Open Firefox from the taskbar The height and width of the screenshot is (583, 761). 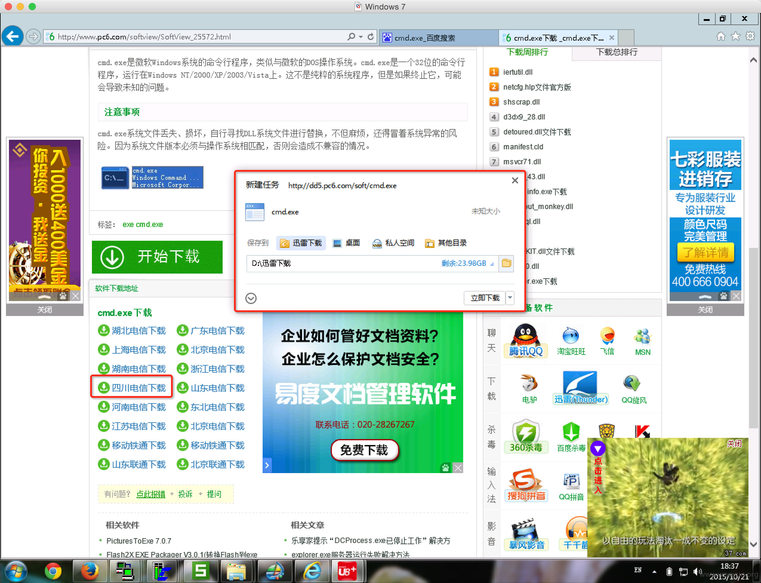(x=90, y=571)
